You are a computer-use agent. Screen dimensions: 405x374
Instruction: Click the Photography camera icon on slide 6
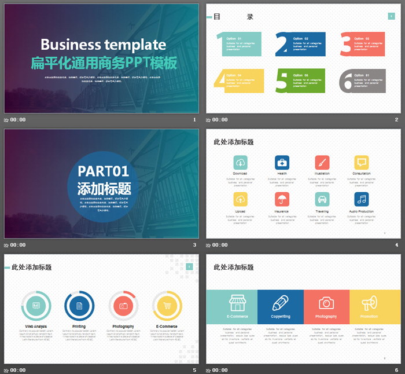(x=326, y=303)
